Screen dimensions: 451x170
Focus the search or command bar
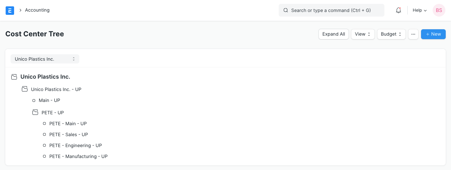(x=331, y=11)
